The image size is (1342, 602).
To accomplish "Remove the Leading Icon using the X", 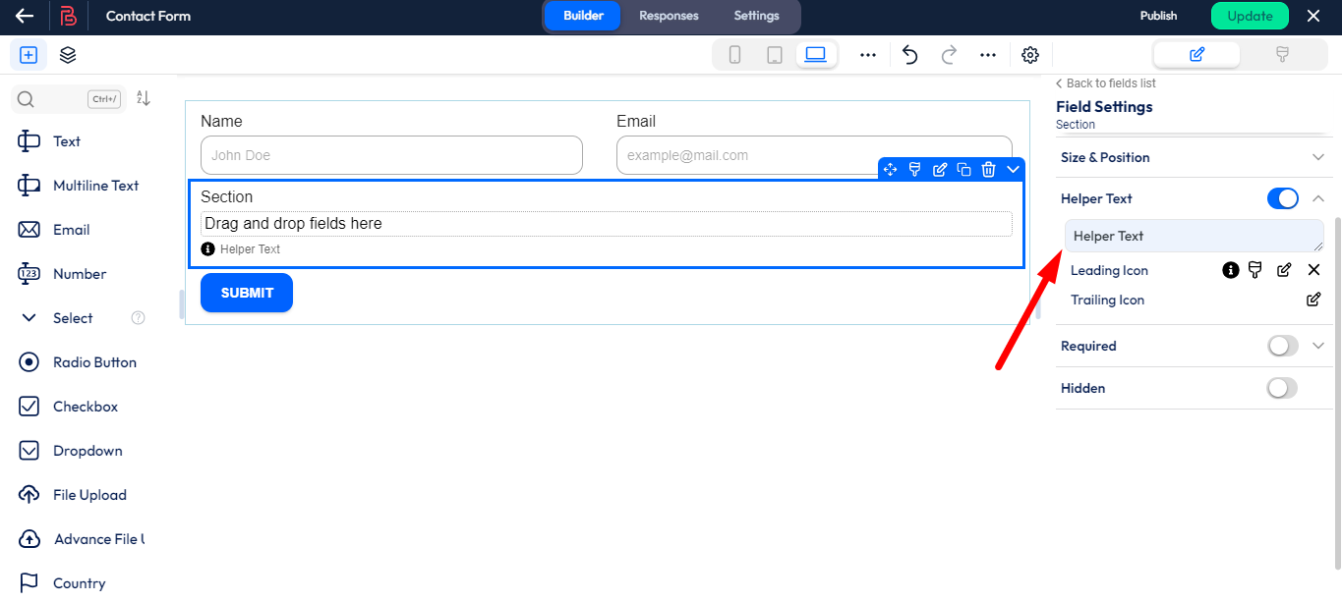I will (x=1313, y=269).
